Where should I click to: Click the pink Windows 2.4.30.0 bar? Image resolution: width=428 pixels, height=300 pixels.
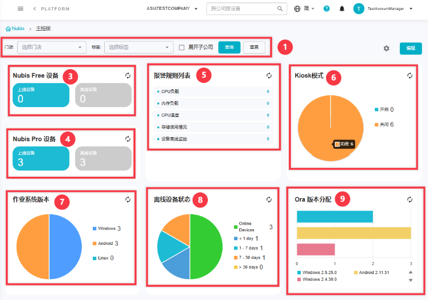click(316, 250)
